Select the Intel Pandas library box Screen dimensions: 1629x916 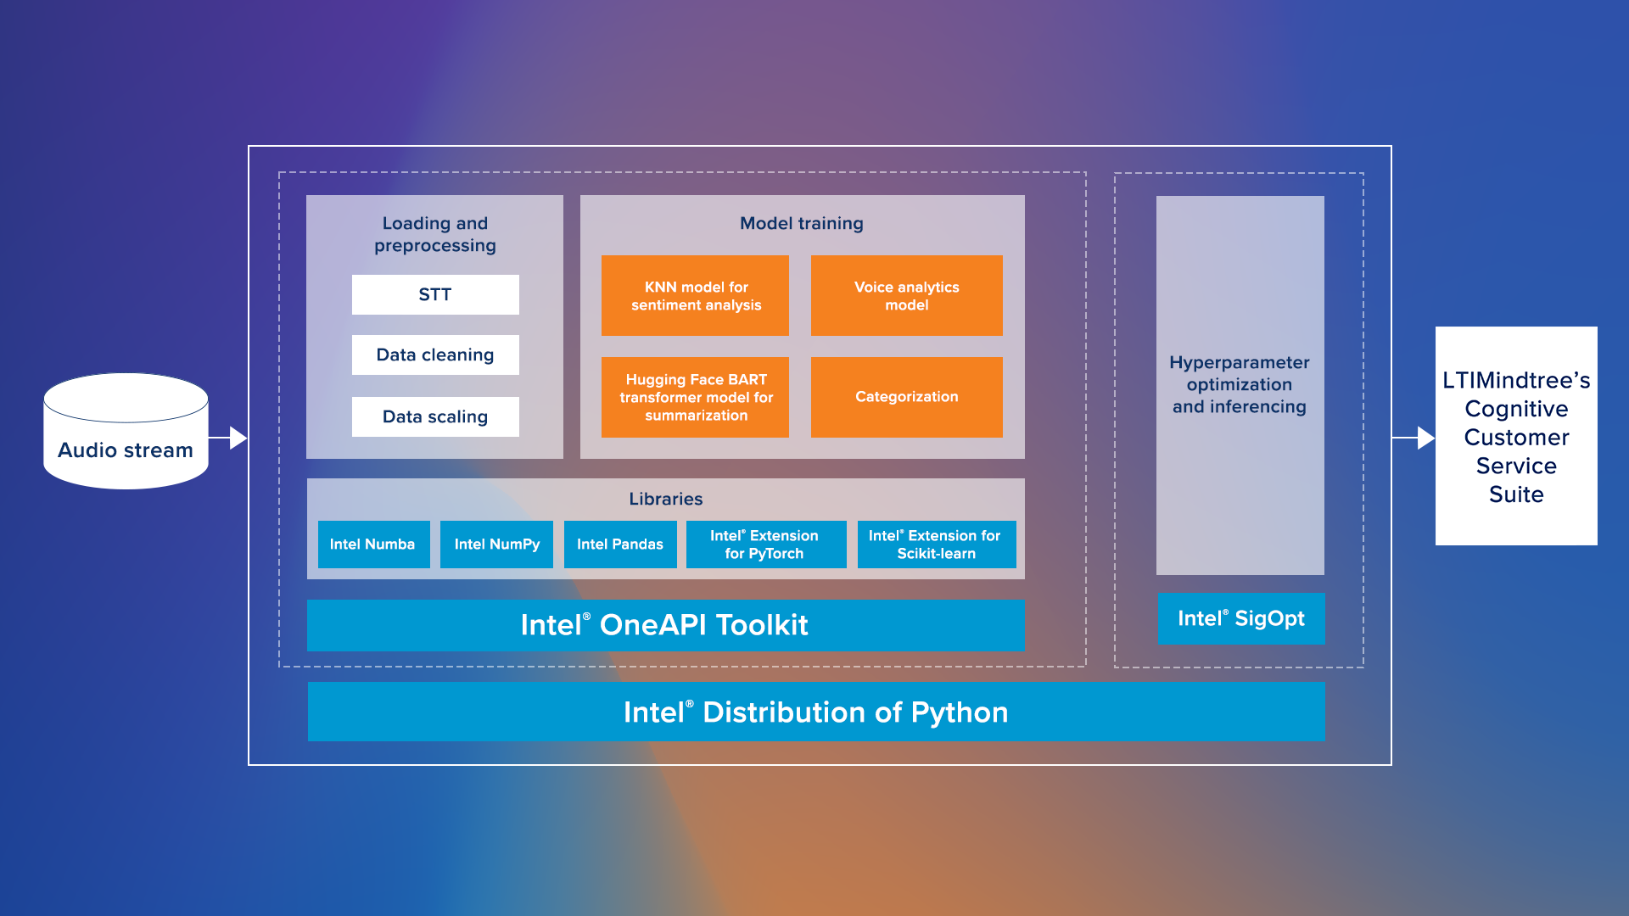[x=620, y=545]
